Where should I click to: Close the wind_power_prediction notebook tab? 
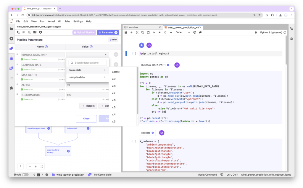(200, 27)
